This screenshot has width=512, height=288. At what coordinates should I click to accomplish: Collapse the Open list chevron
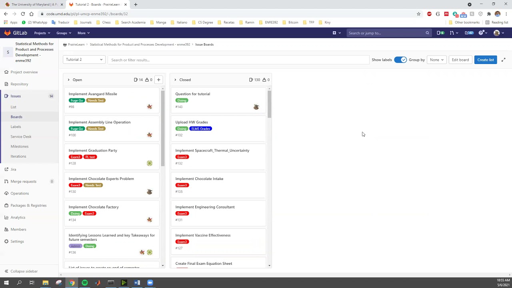[x=68, y=80]
